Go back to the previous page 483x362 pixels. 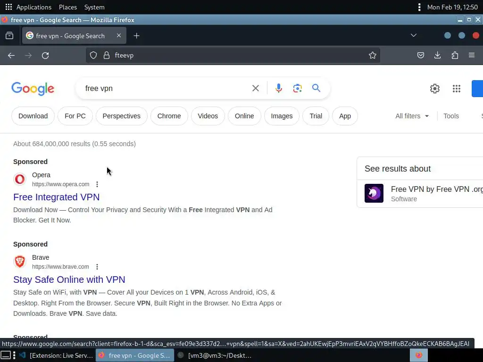click(x=11, y=56)
